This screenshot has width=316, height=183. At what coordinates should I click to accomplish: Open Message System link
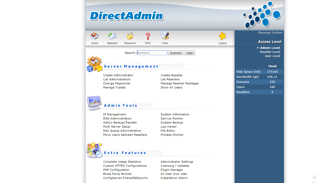coord(270,33)
